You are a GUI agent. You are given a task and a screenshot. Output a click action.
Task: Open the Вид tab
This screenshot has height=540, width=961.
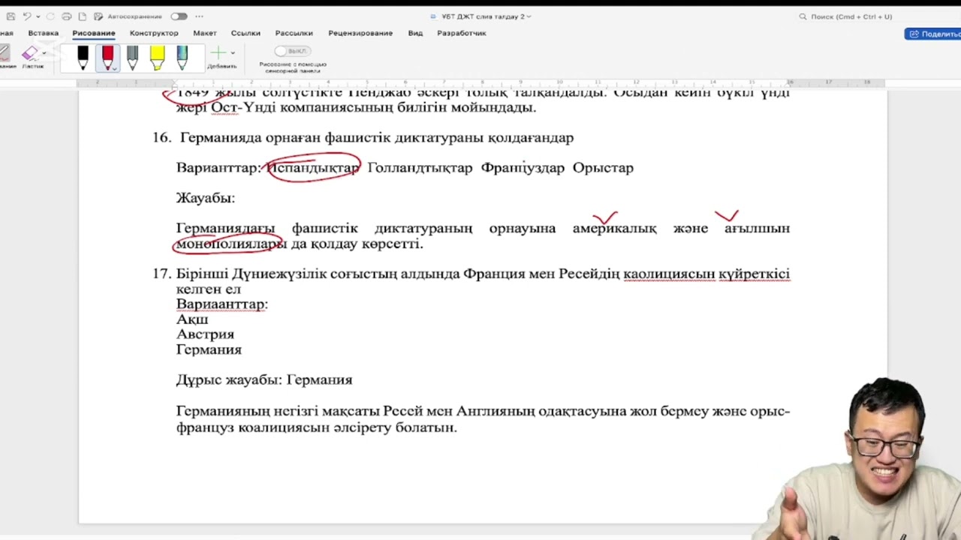tap(415, 33)
